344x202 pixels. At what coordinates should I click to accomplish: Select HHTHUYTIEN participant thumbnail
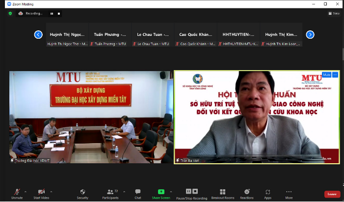coord(238,34)
